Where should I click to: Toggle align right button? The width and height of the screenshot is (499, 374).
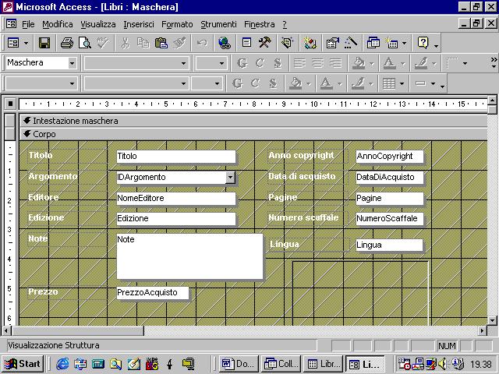click(x=335, y=63)
